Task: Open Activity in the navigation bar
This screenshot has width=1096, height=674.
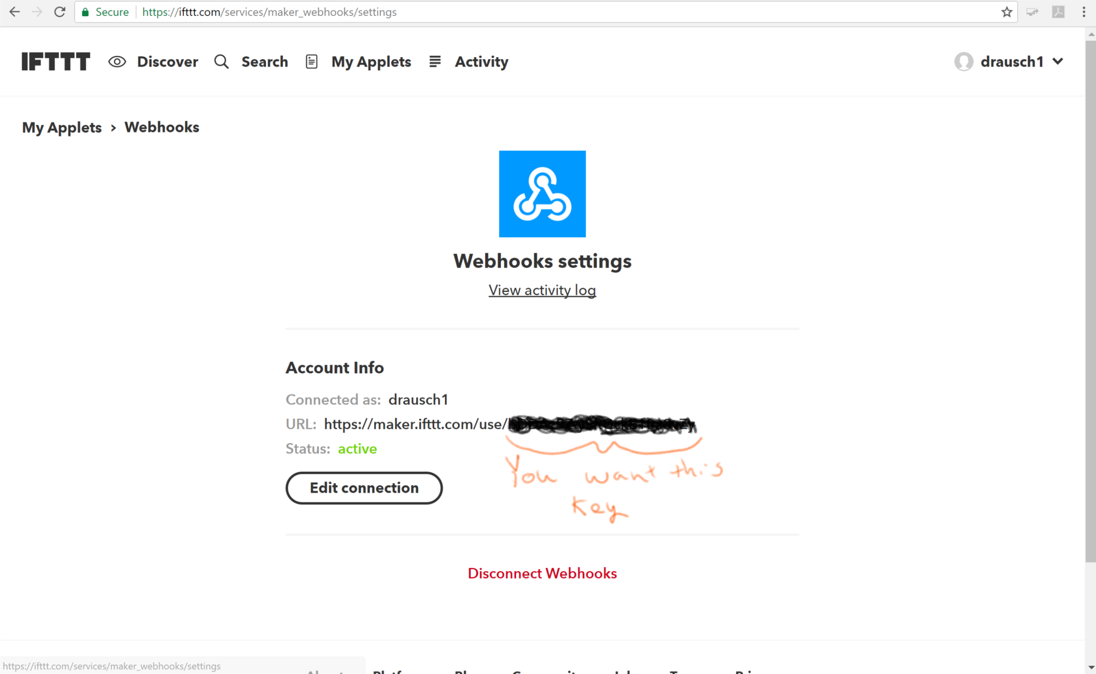Action: coord(482,62)
